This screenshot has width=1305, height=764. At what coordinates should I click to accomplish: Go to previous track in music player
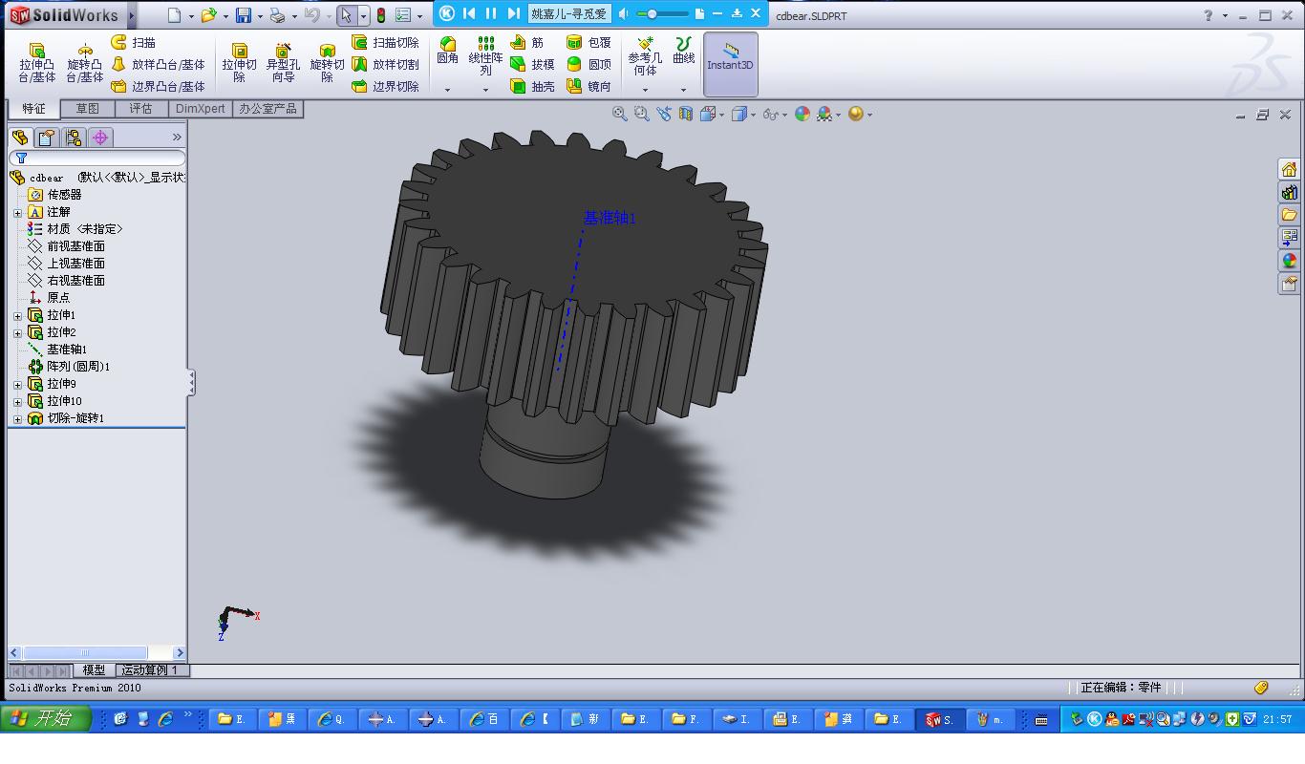[469, 13]
